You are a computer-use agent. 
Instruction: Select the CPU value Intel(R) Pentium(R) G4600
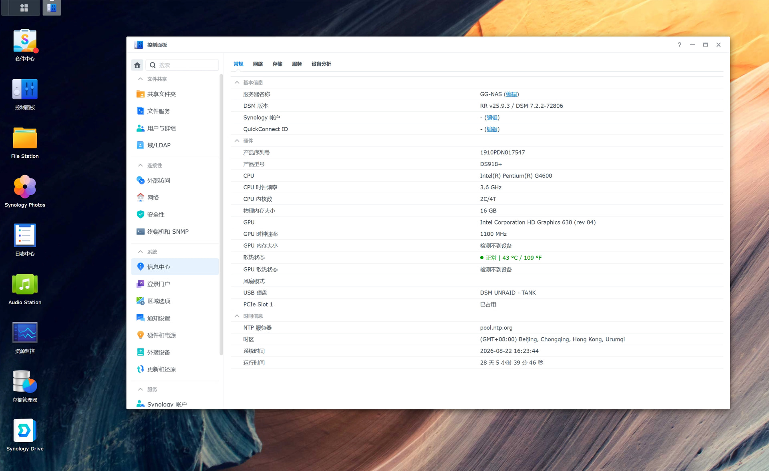[516, 176]
